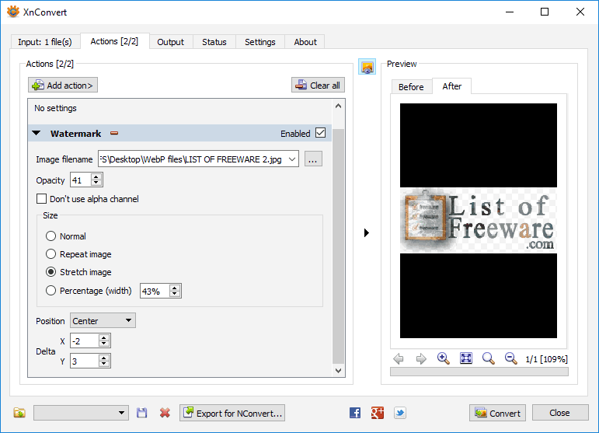Open the Image filename dropdown
Image resolution: width=599 pixels, height=433 pixels.
292,159
